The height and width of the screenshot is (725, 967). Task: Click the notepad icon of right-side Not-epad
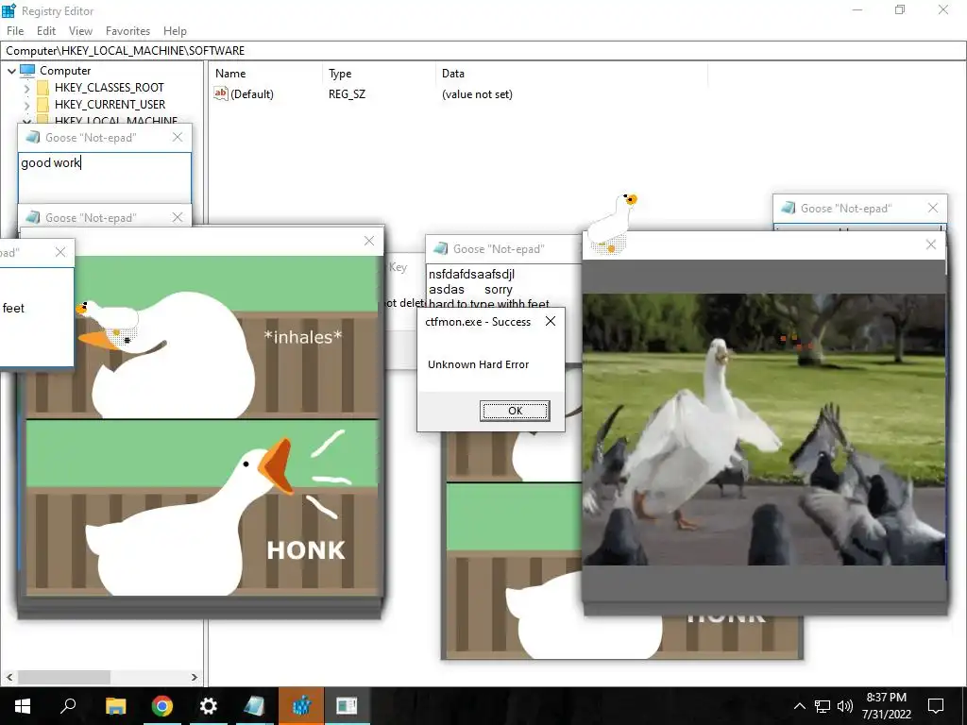click(x=789, y=208)
